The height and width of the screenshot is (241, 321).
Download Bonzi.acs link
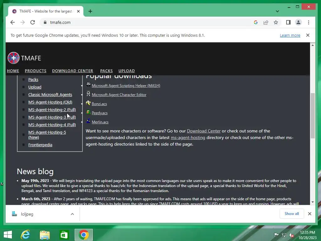[x=99, y=104]
